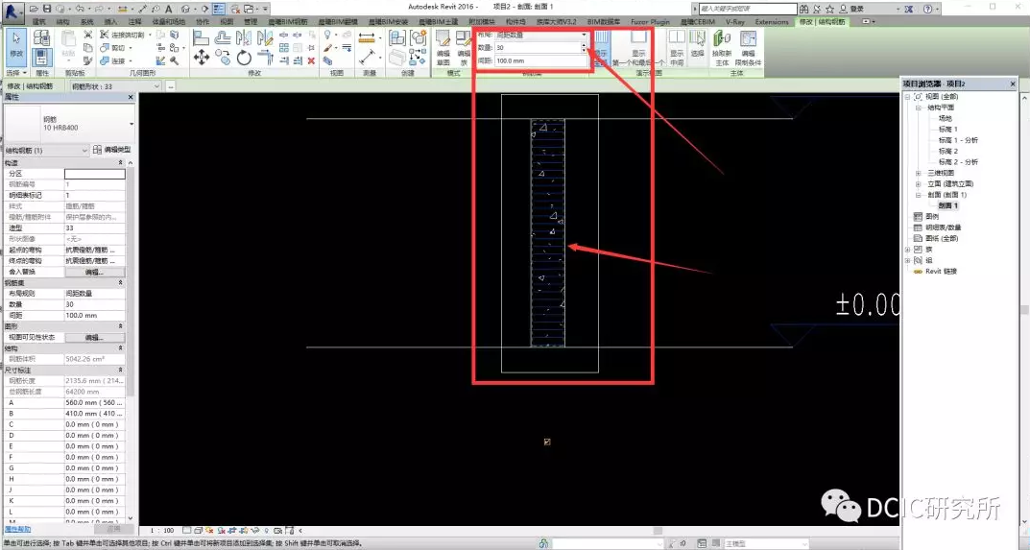Screen dimensions: 1030x550
Task: Open the Select panel dropdown under Modify
Action: point(16,73)
